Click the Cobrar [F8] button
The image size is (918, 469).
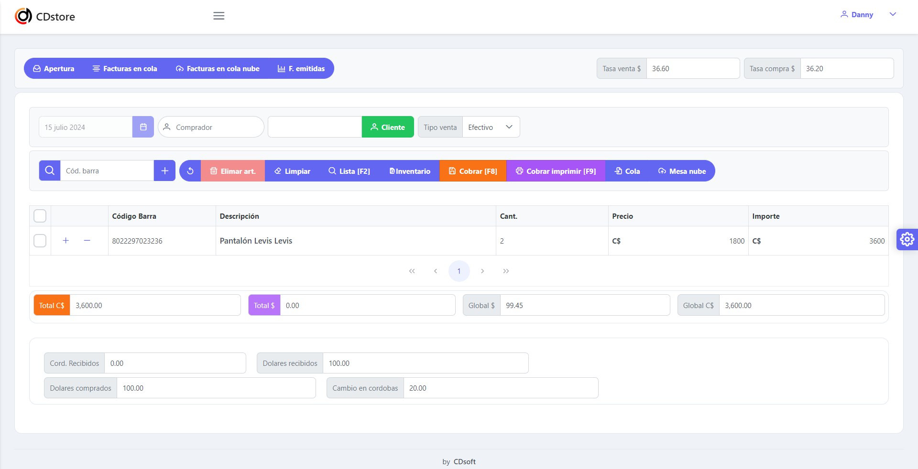coord(473,171)
